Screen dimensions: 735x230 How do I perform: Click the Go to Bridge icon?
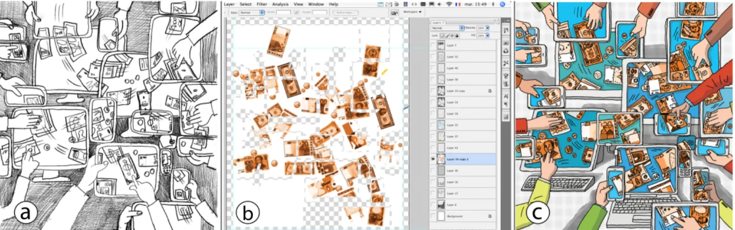point(395,12)
